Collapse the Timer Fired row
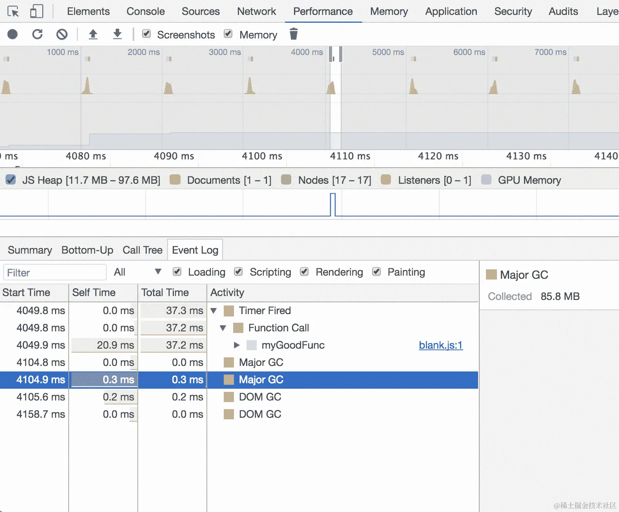Viewport: 619px width, 512px height. [x=214, y=311]
